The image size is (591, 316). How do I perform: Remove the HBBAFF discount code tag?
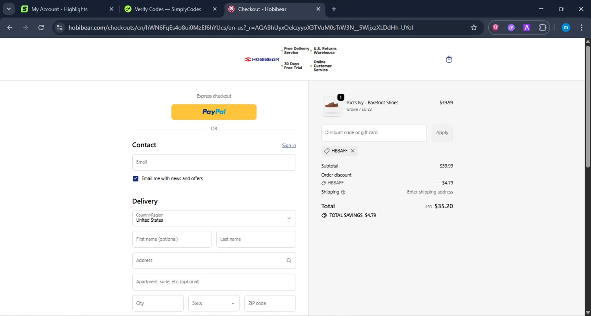click(x=353, y=151)
